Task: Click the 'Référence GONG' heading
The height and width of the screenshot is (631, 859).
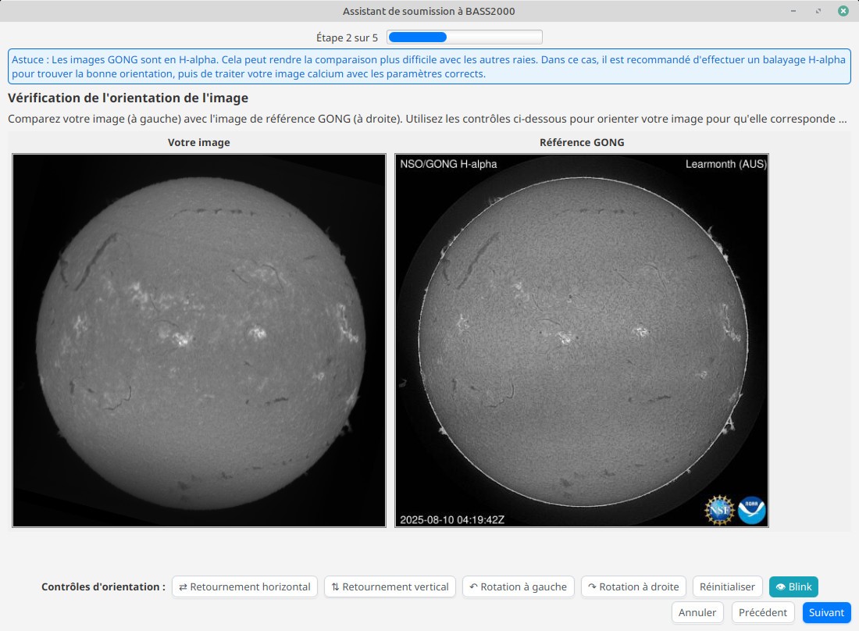Action: pos(582,142)
